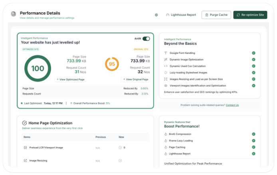
Task: Click the green check for Lighthouse Report feature
Action: coord(253,153)
